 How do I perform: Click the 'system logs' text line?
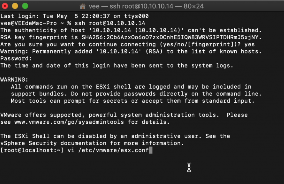coord(117,66)
